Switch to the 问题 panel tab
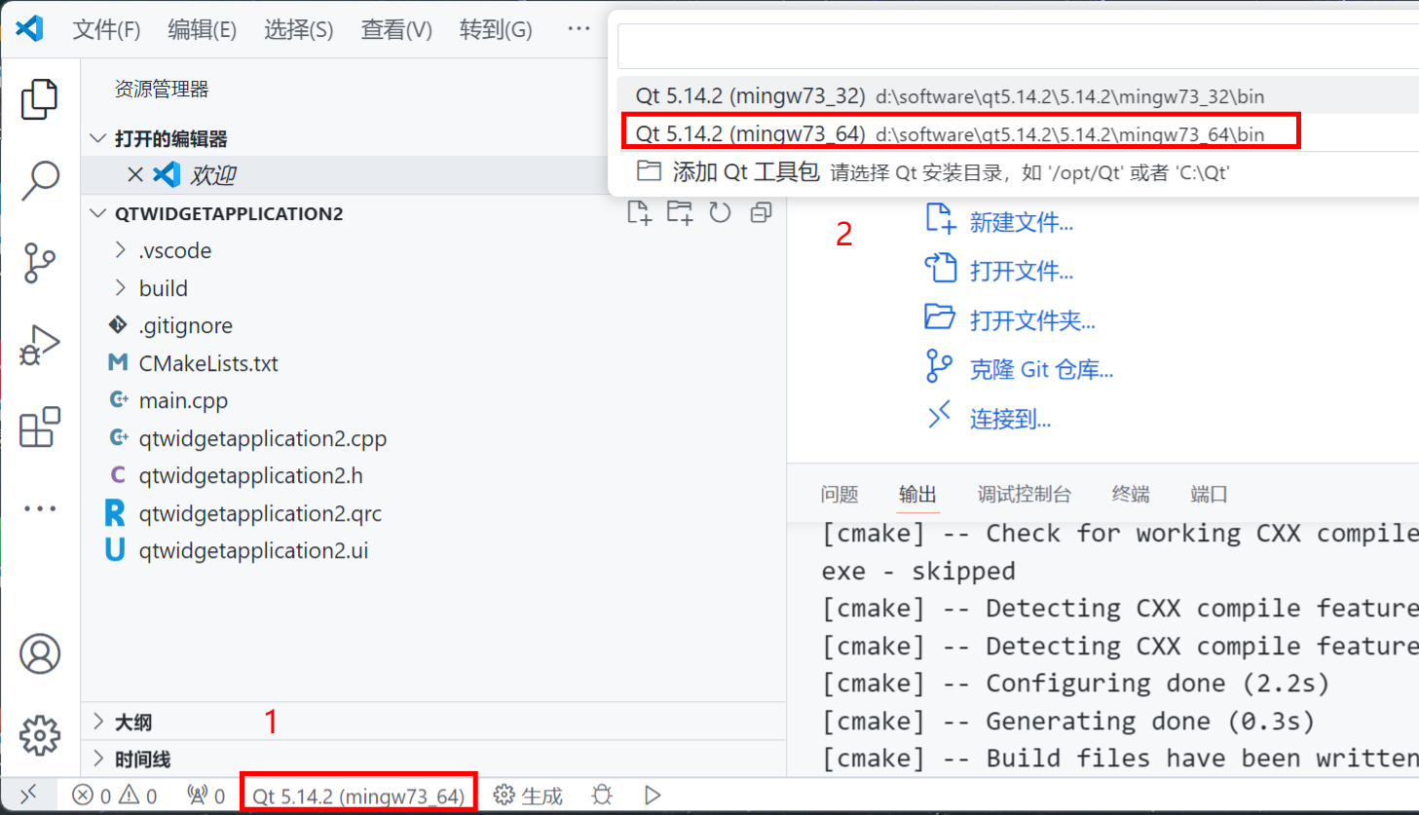 tap(840, 495)
